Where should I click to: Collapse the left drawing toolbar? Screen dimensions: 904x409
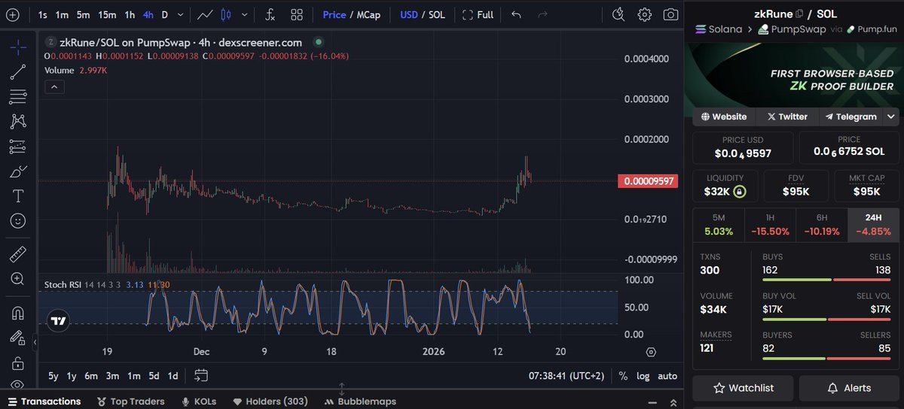pos(35,342)
